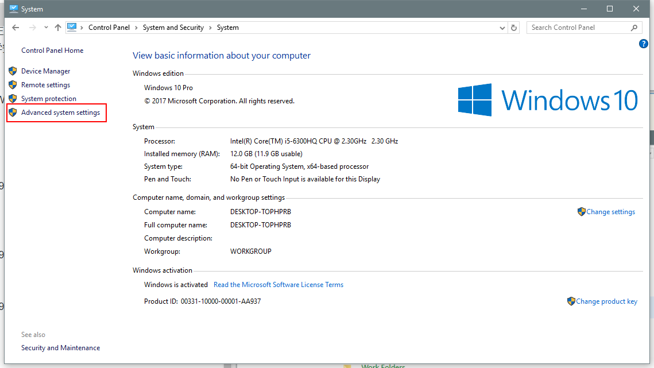654x368 pixels.
Task: Select the DESKTOP-TOPHPRB value beside Full computer name
Action: (x=261, y=225)
